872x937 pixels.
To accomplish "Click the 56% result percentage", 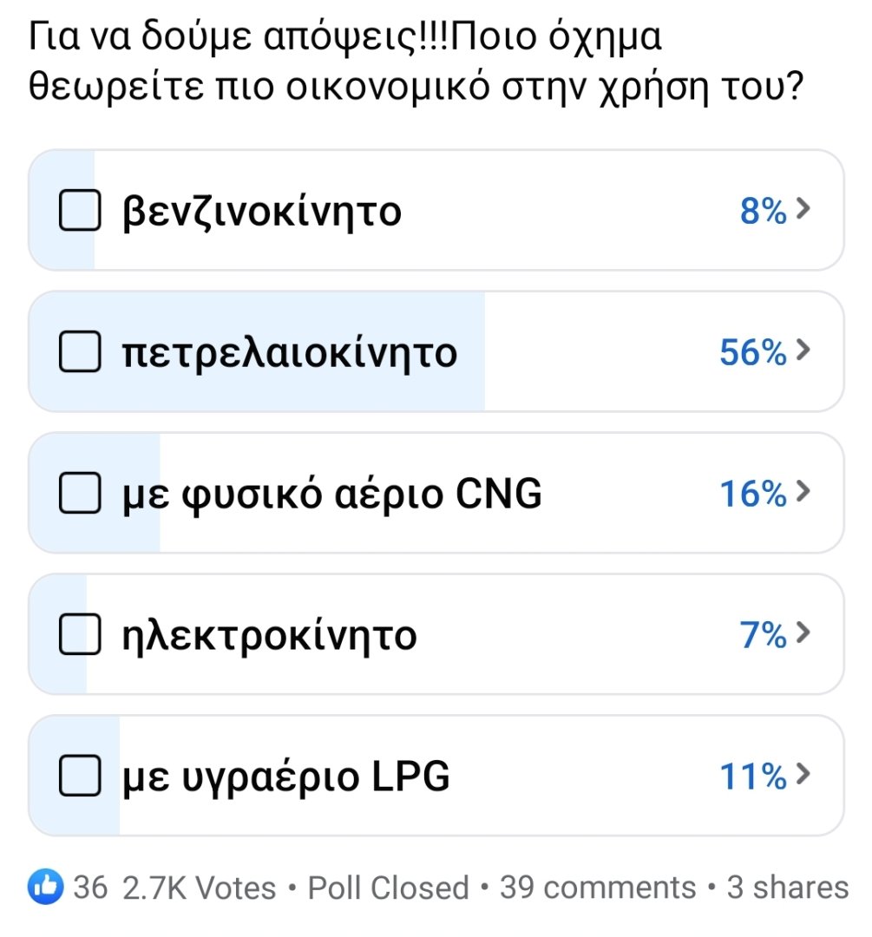I will tap(752, 352).
